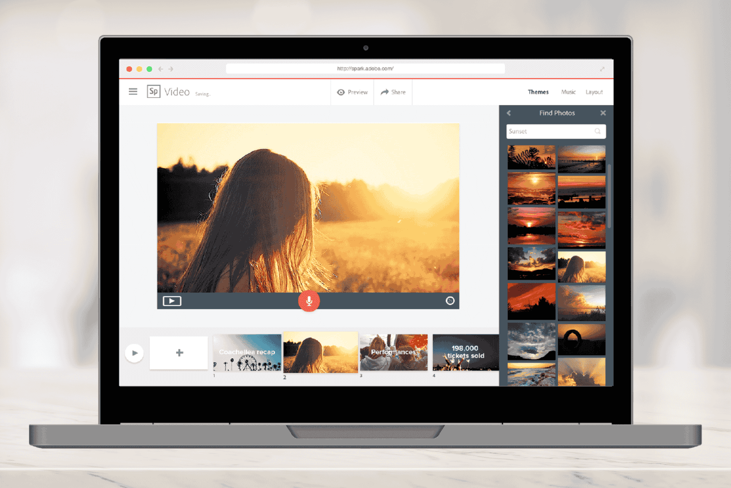
Task: Open the Music tab
Action: (x=568, y=92)
